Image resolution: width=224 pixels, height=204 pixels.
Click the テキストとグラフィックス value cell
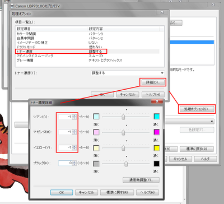(105, 61)
